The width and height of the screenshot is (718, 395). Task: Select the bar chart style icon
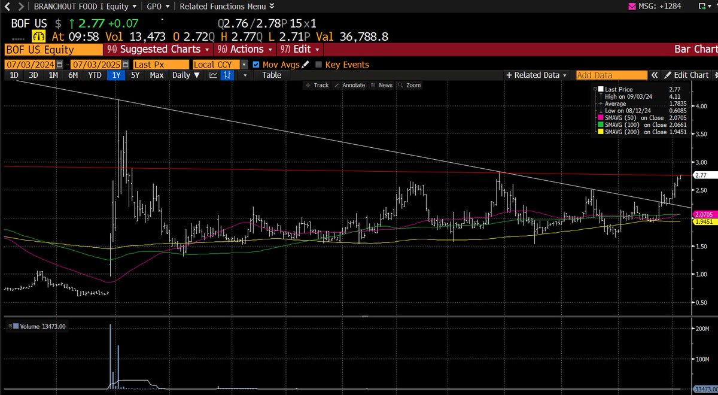coord(227,75)
